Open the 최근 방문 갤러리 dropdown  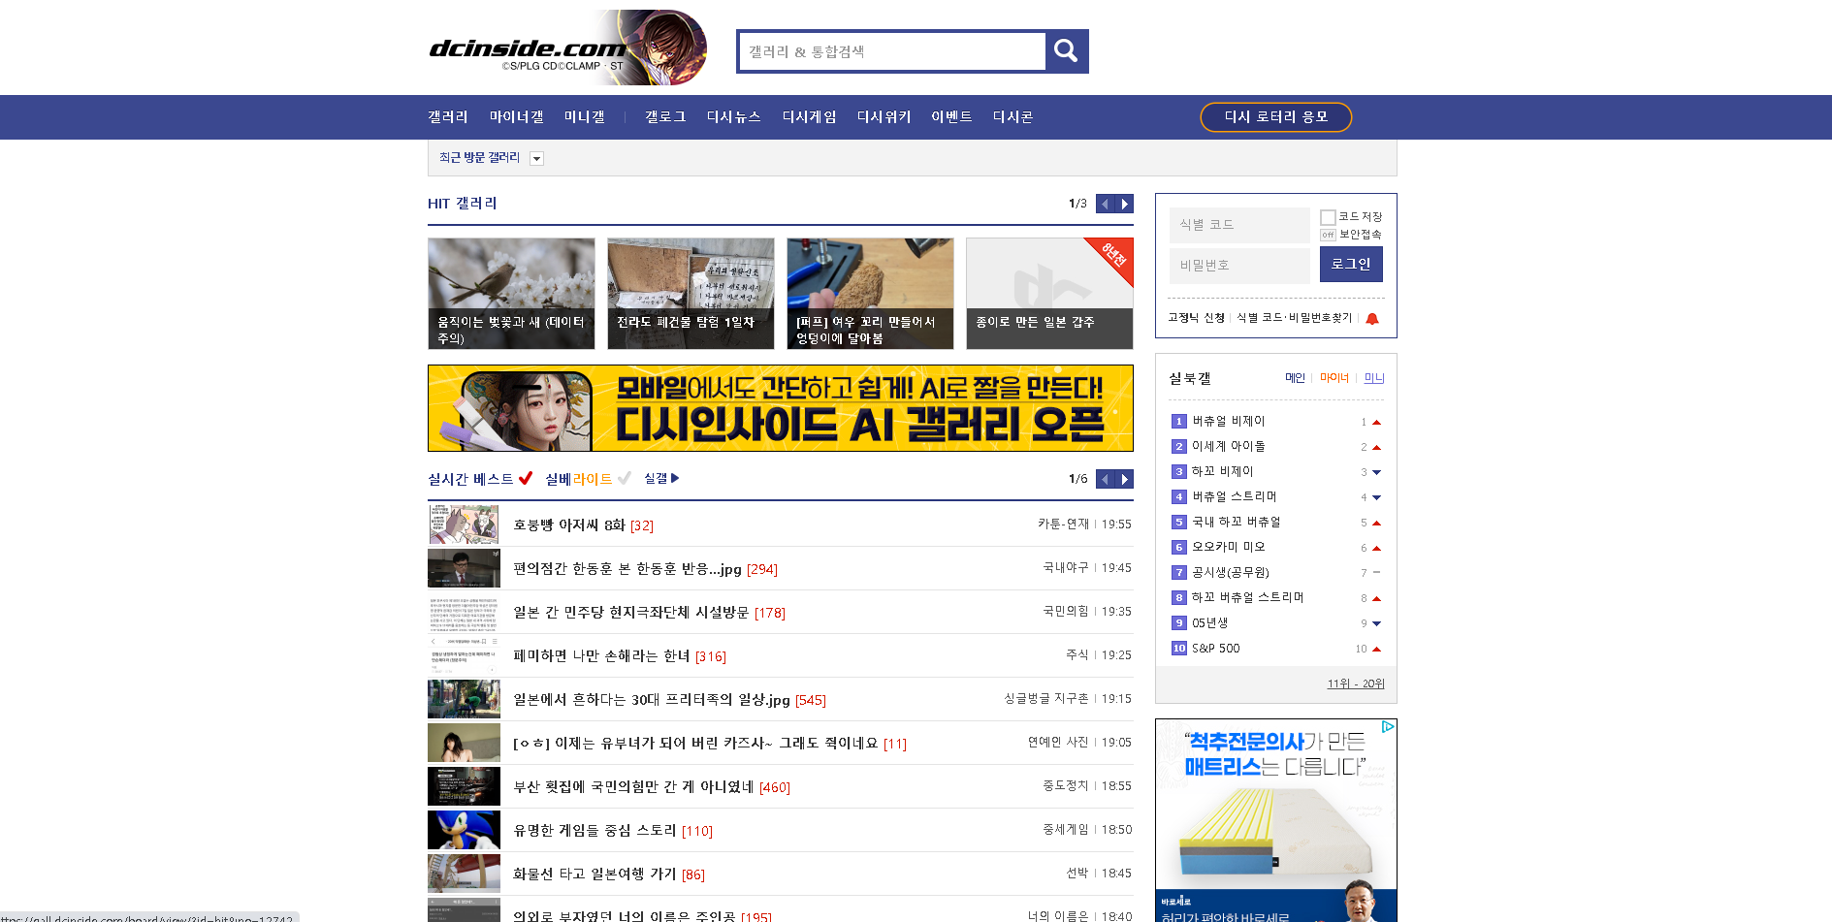pos(537,158)
